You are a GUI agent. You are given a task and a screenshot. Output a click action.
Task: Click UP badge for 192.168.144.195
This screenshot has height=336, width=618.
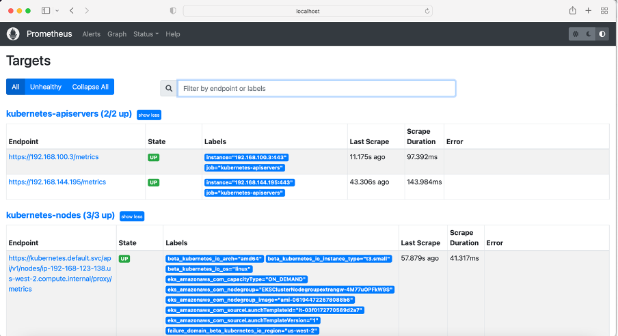tap(153, 182)
